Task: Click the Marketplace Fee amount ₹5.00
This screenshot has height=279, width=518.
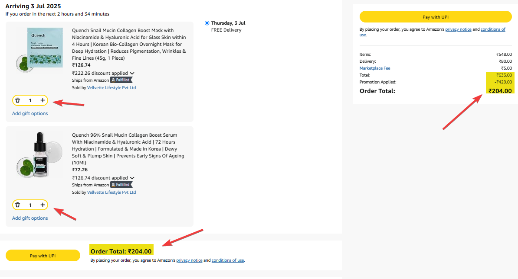Action: pyautogui.click(x=506, y=68)
